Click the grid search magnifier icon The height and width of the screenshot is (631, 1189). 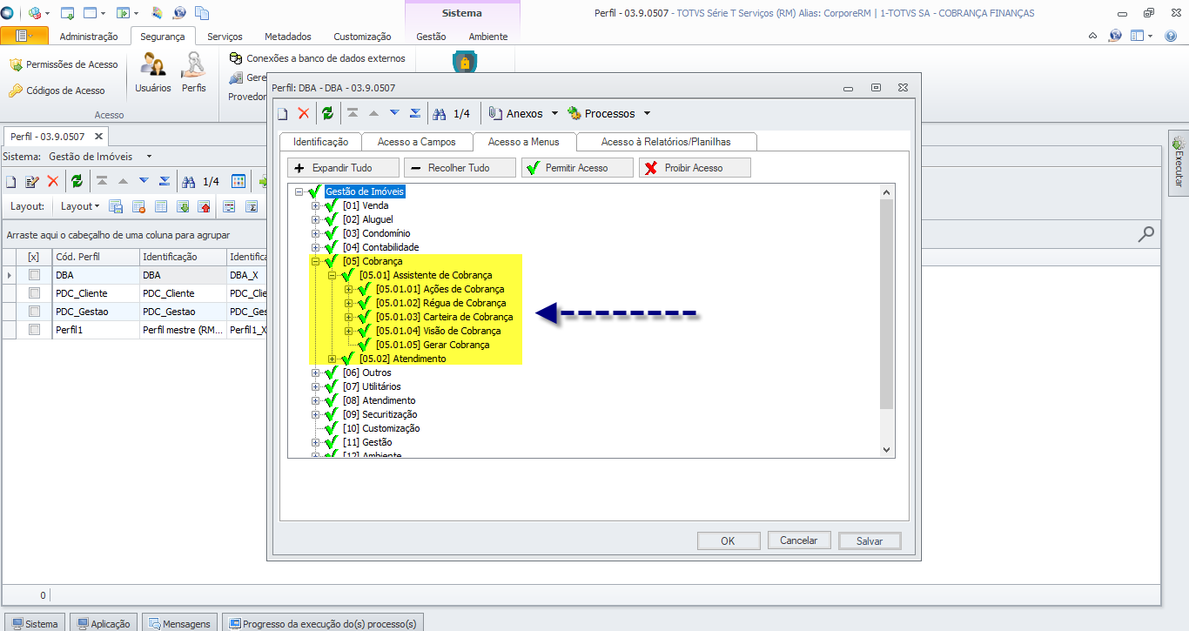point(1146,233)
